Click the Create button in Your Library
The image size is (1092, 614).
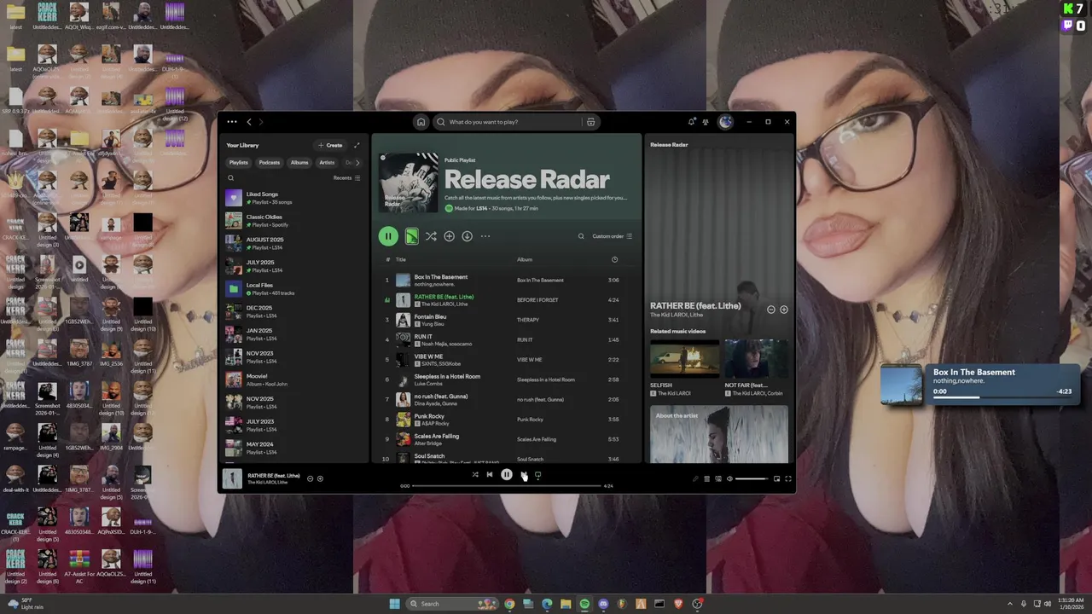[x=330, y=145]
